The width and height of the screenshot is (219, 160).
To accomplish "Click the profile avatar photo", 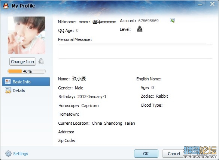I will tap(27, 35).
